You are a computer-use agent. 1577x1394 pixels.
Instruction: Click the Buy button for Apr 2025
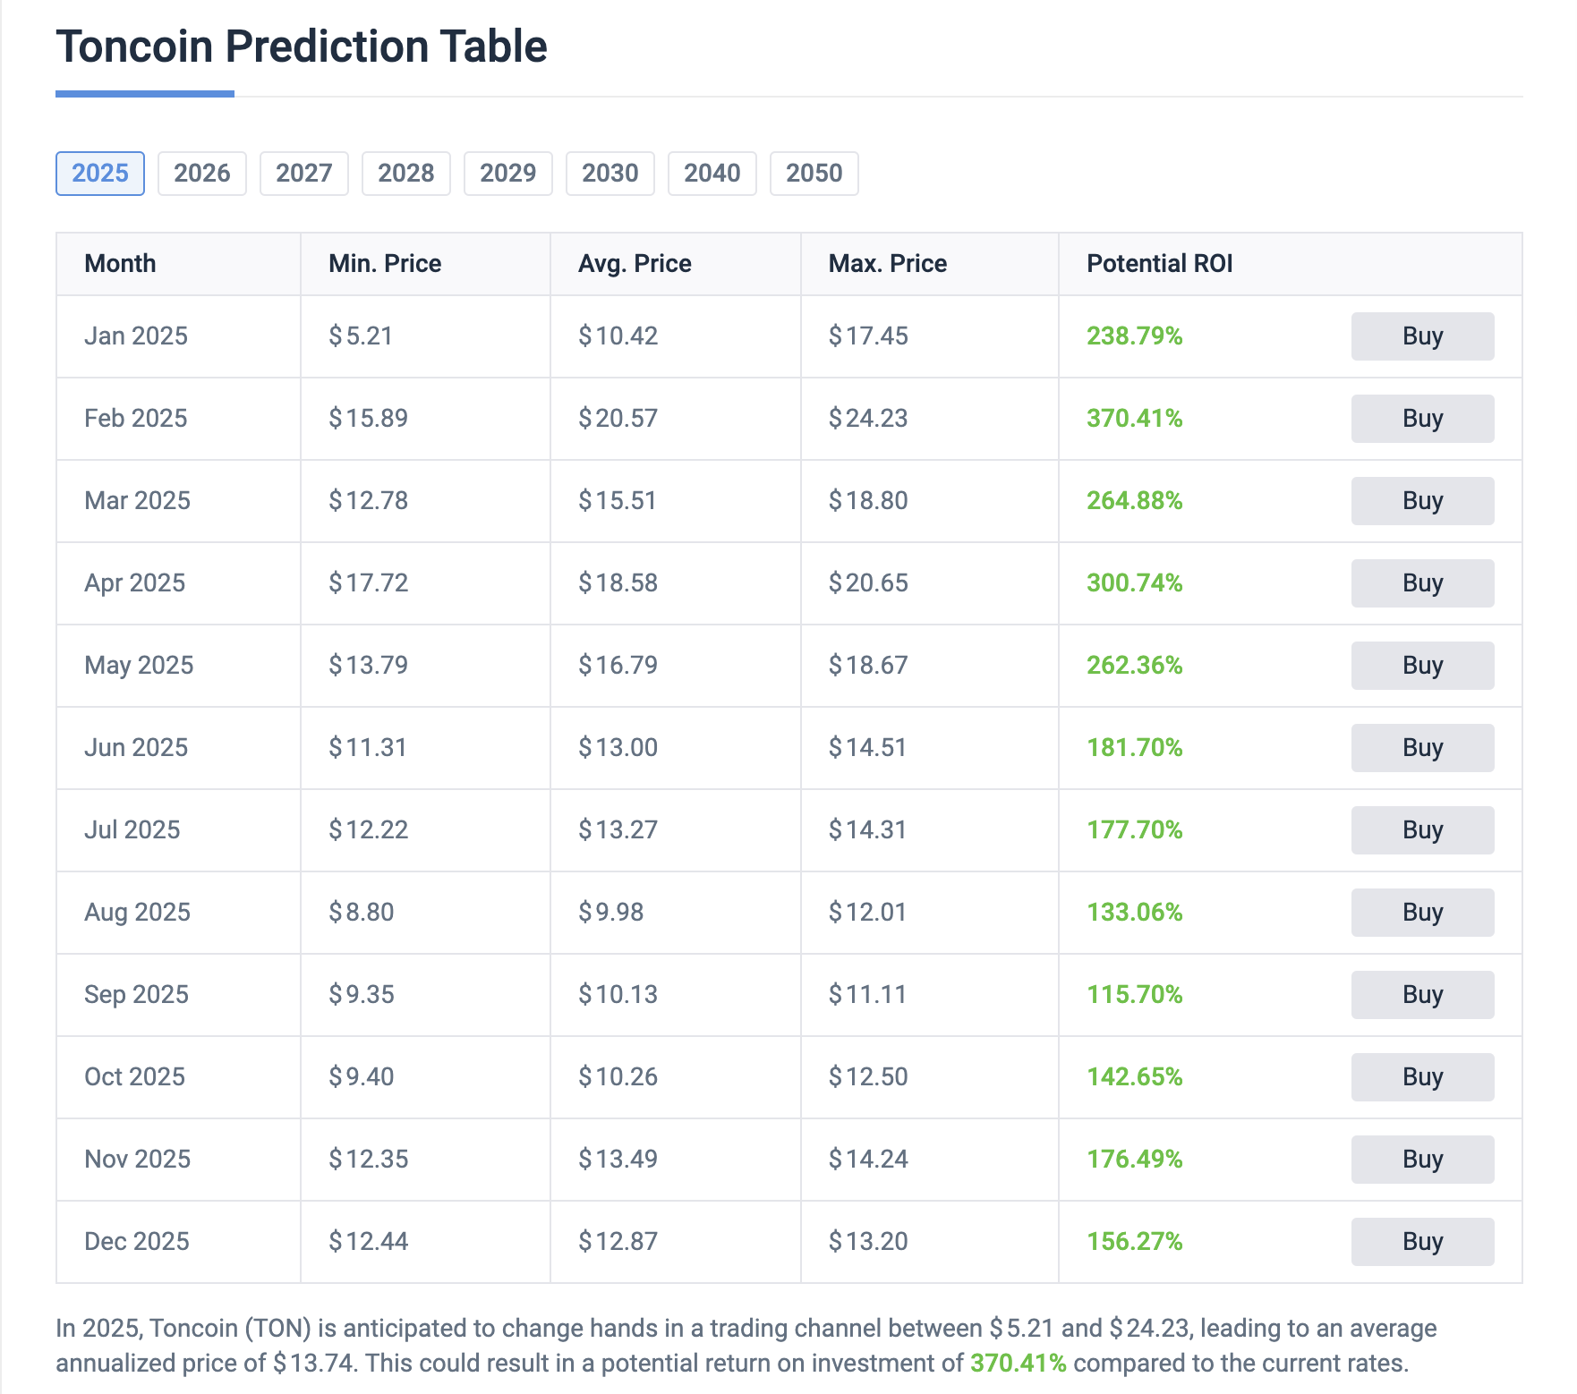[x=1422, y=583]
